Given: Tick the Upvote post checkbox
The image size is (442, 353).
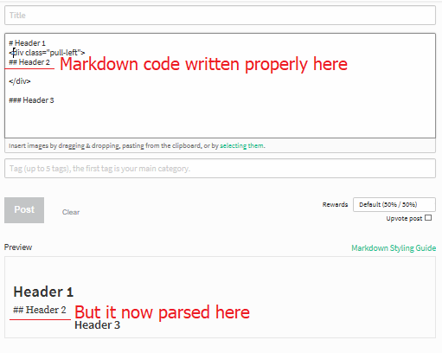Looking at the screenshot, I should pyautogui.click(x=428, y=218).
